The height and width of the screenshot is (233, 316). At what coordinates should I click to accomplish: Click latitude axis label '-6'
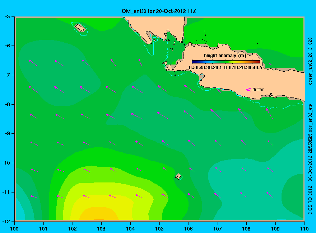[x=7, y=46]
